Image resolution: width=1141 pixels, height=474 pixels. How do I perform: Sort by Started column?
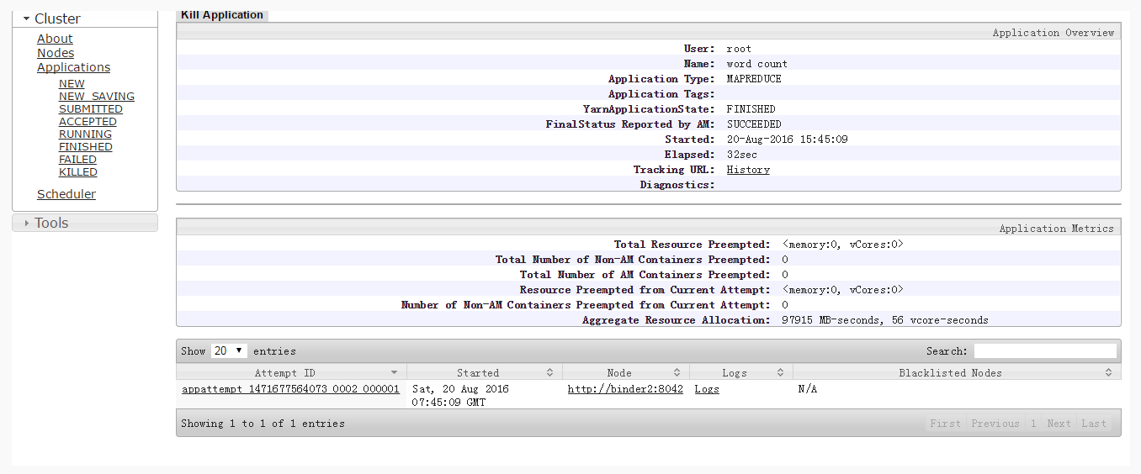[x=485, y=372]
